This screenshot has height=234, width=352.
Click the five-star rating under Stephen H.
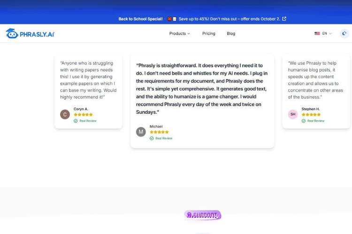[x=311, y=115]
